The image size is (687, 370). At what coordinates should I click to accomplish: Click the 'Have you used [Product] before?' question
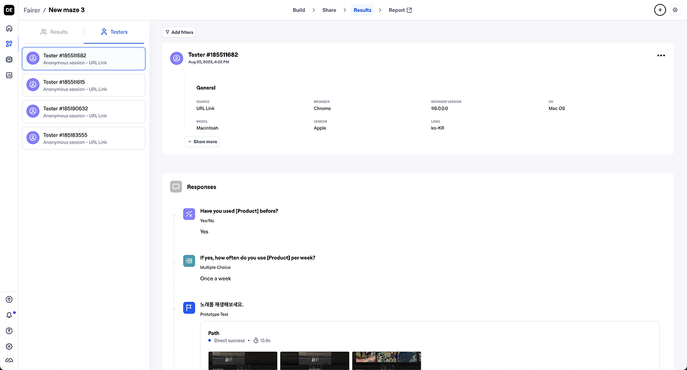[x=239, y=211]
